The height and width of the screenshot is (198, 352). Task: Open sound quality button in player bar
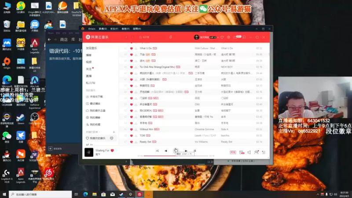(233, 152)
